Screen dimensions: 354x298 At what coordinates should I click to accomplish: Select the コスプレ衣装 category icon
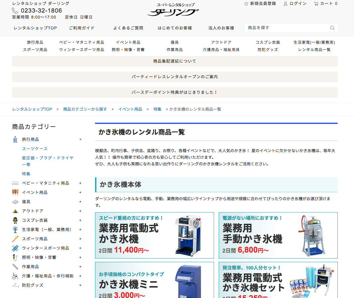coord(15,220)
